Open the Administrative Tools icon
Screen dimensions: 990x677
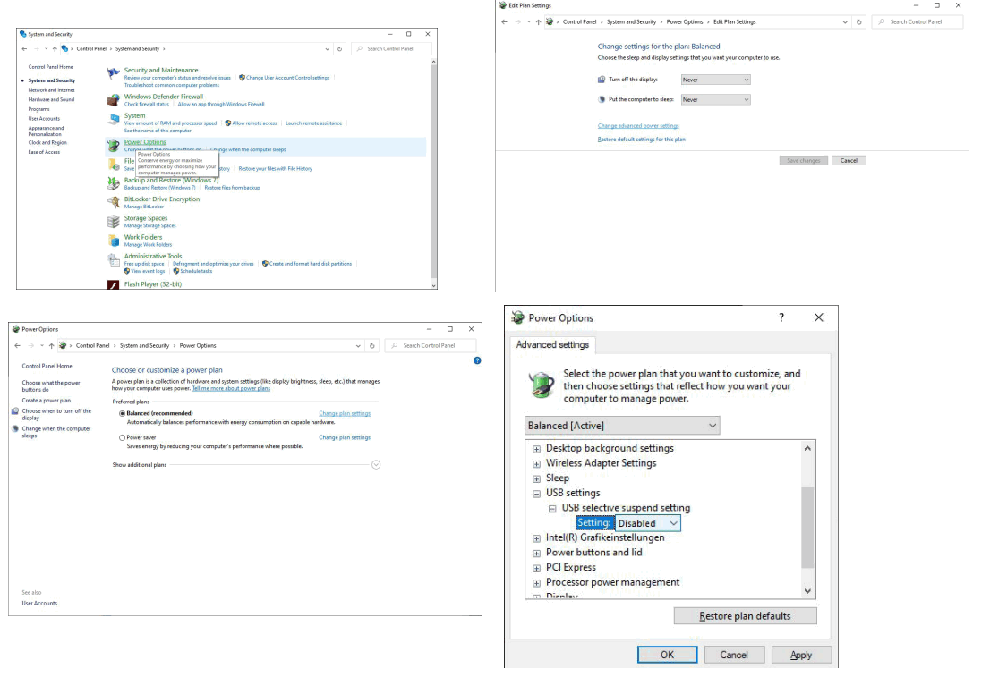[x=113, y=260]
